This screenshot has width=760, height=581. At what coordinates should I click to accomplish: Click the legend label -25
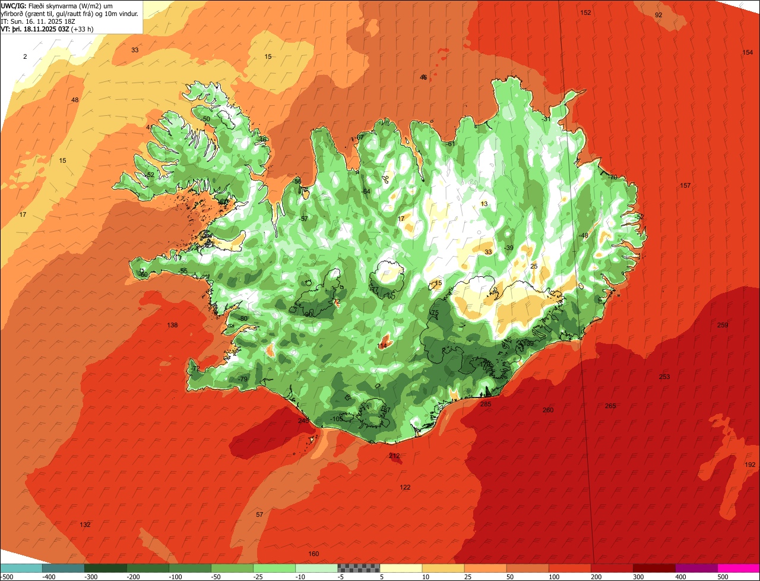259,576
